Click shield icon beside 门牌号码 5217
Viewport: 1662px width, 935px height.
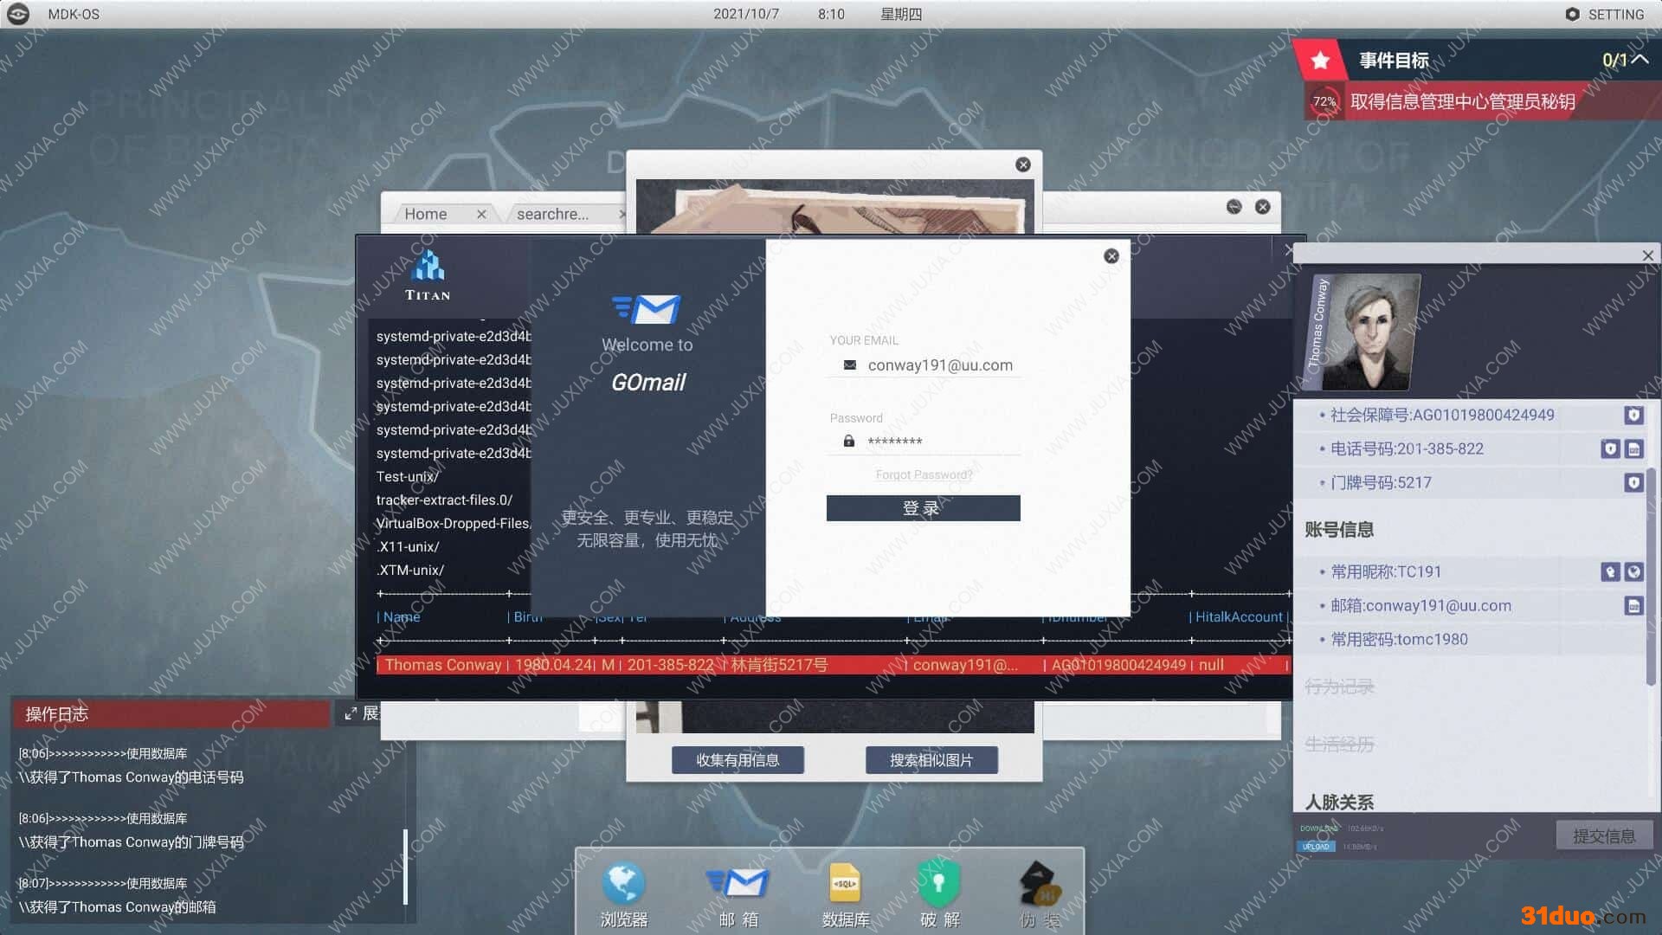1633,483
